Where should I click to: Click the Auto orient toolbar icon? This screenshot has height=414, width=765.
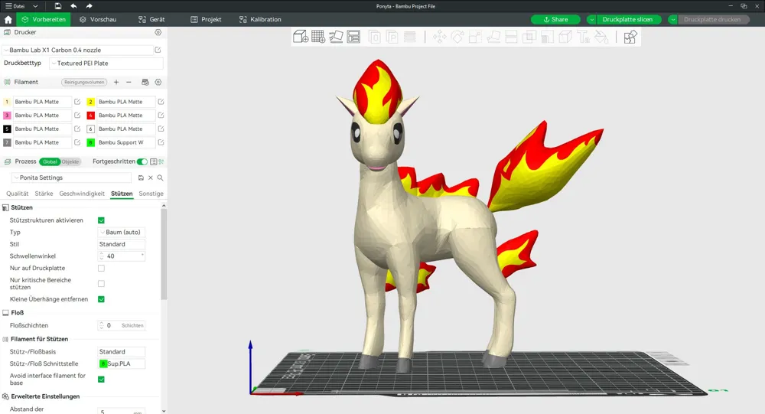click(336, 37)
